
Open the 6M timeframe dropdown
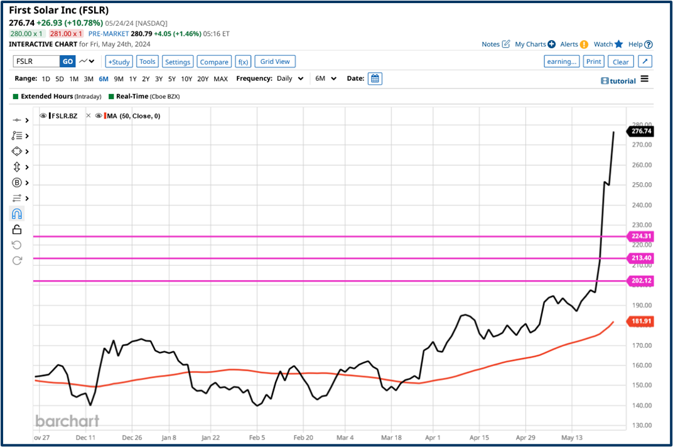[325, 78]
